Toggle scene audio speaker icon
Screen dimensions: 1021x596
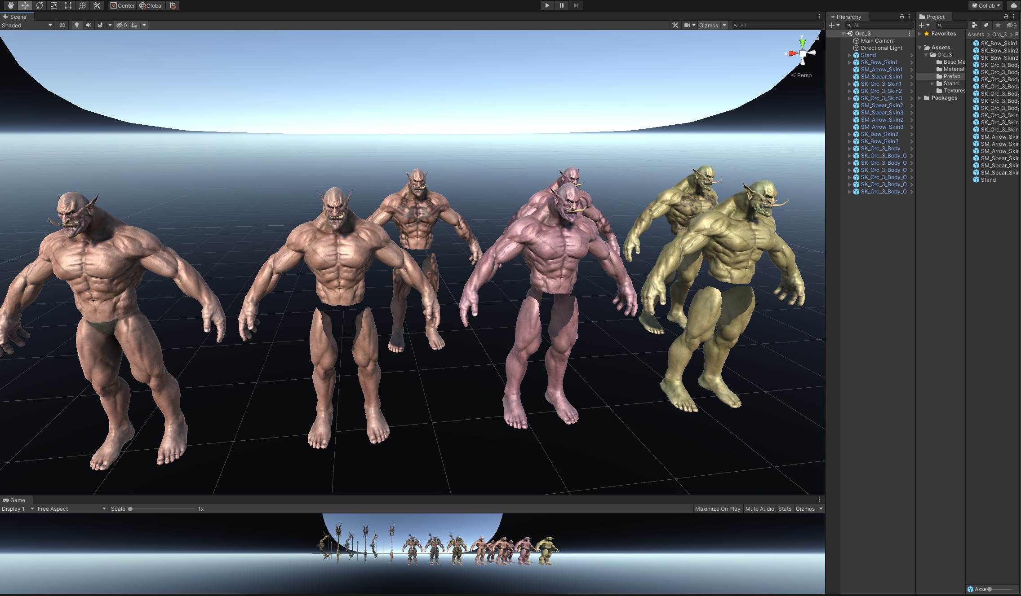click(x=89, y=25)
